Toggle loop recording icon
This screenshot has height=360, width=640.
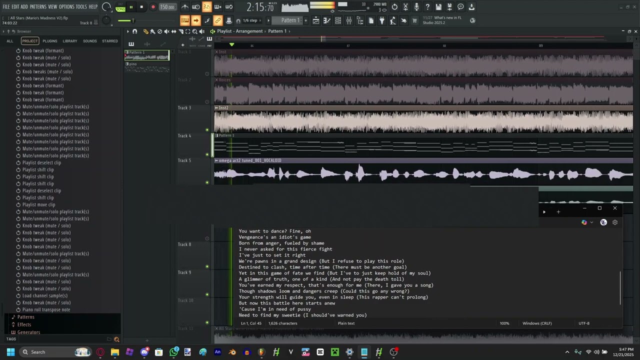coord(229,7)
